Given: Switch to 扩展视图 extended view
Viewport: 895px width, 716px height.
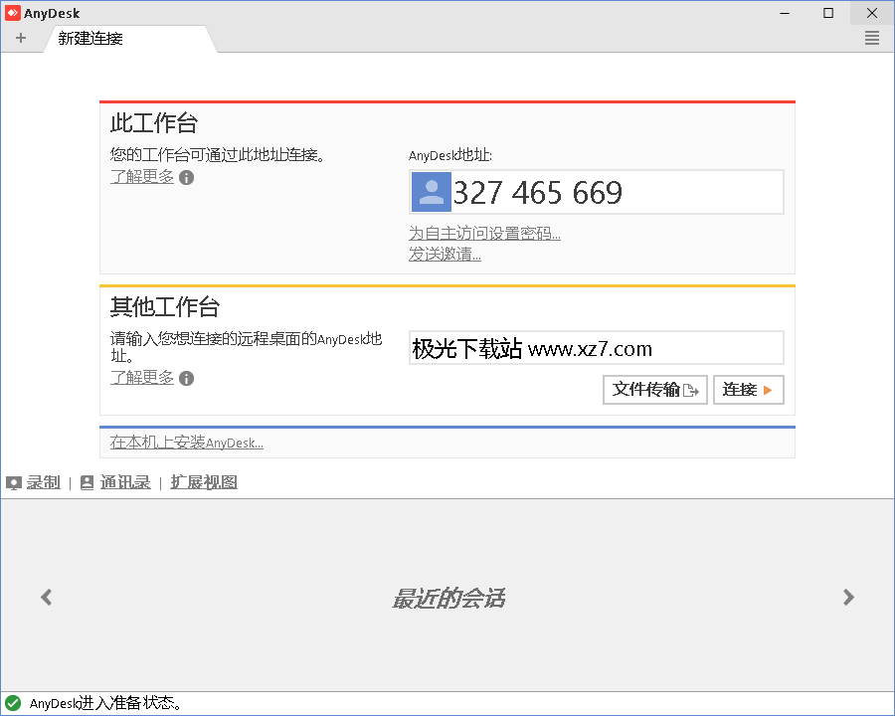Looking at the screenshot, I should pos(203,481).
